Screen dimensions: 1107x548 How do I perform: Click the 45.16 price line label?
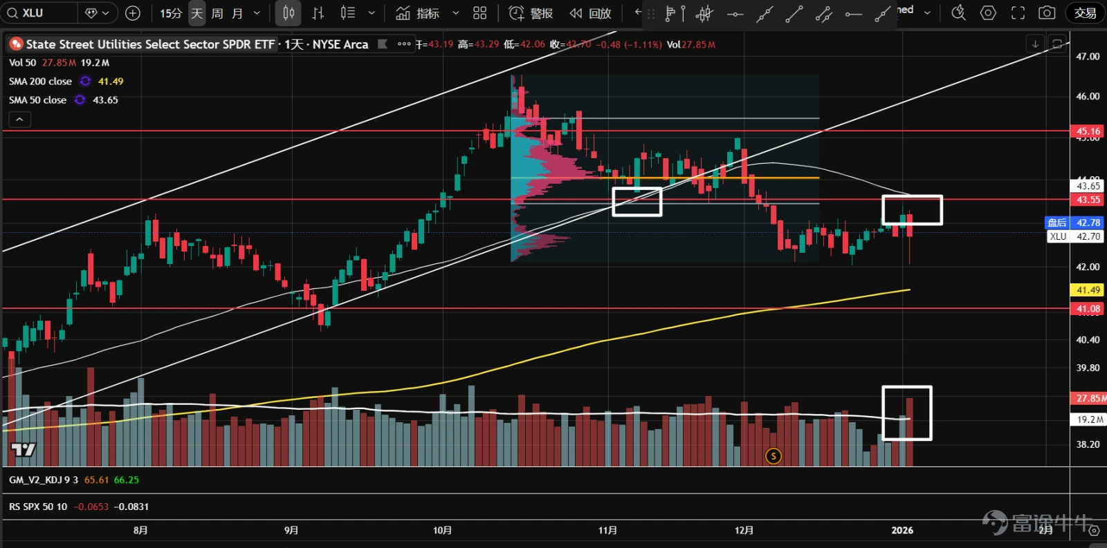click(1088, 131)
